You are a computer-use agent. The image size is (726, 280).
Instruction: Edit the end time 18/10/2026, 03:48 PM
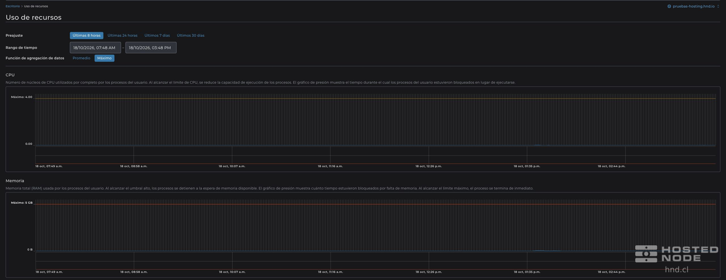click(151, 48)
